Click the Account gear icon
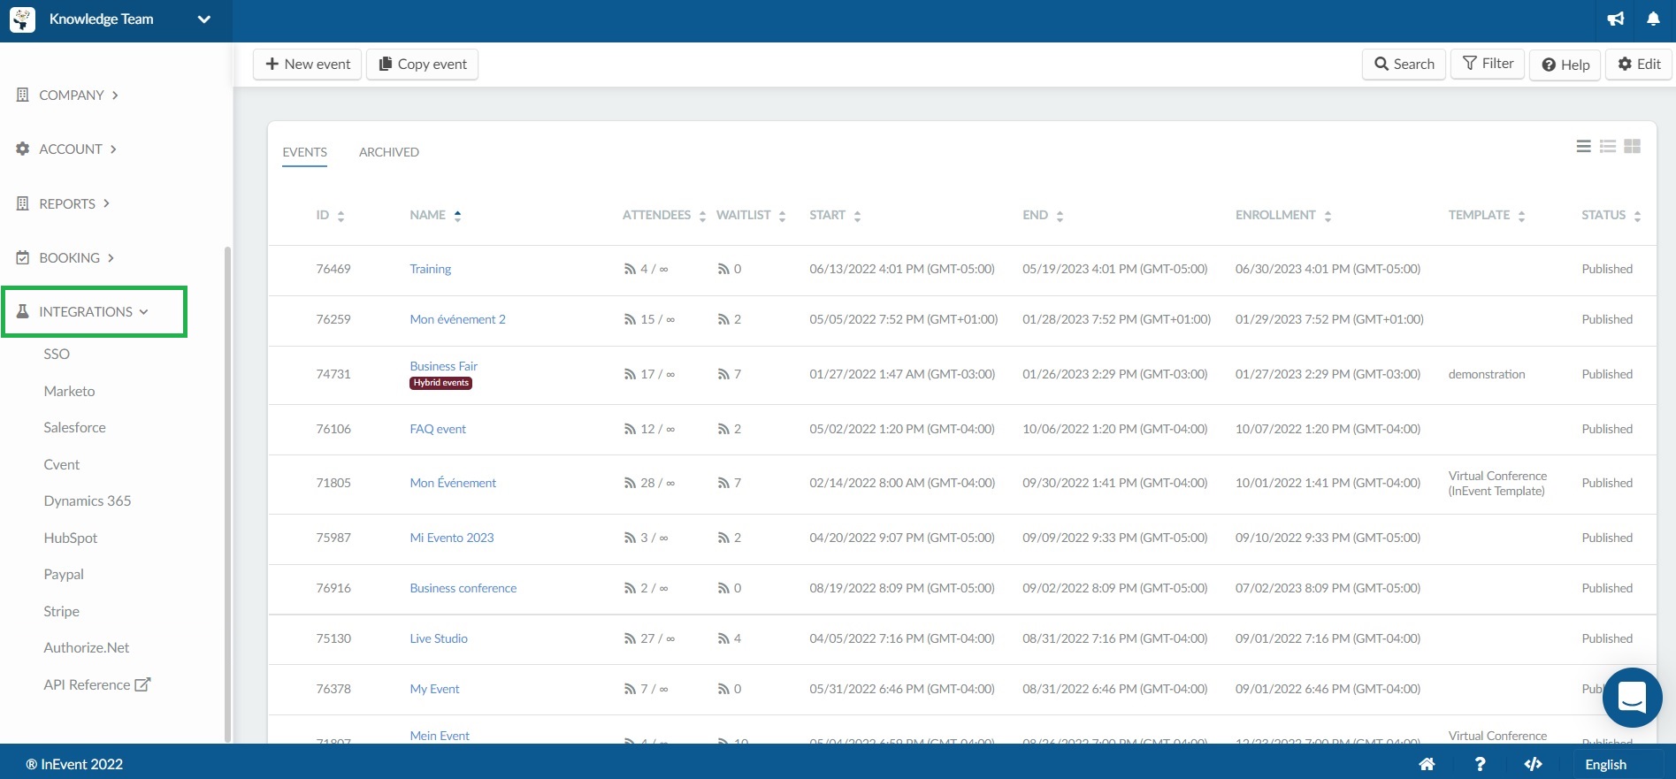Image resolution: width=1676 pixels, height=779 pixels. coord(23,149)
